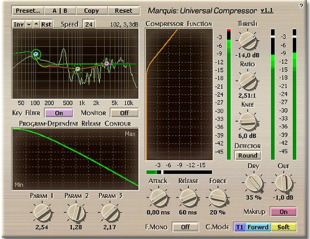The image size is (310, 239).
Task: Toggle the Monitor Off button
Action: coord(124,113)
